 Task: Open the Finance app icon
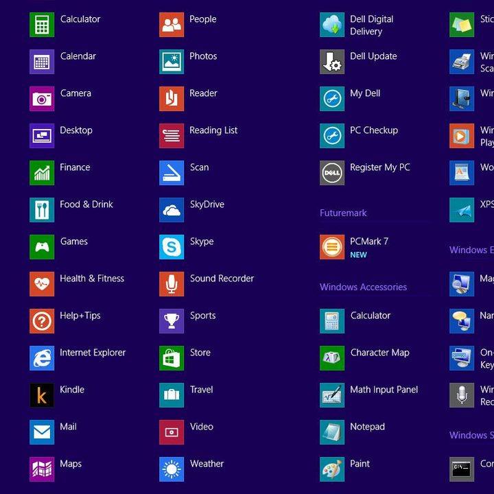point(42,173)
